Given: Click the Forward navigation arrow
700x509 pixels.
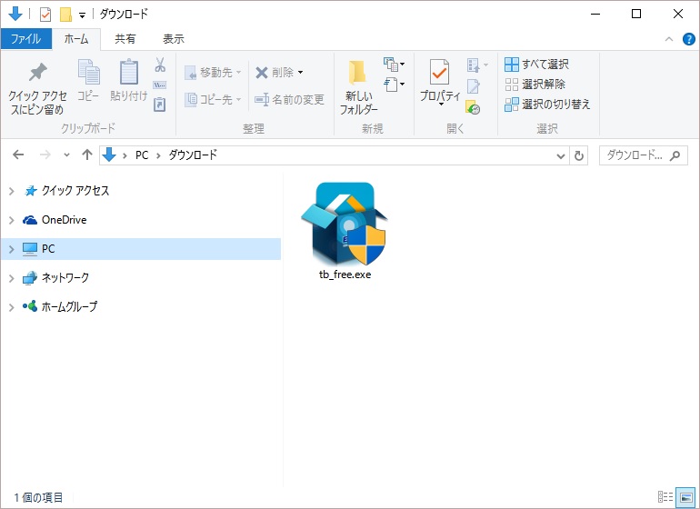Looking at the screenshot, I should click(x=45, y=155).
